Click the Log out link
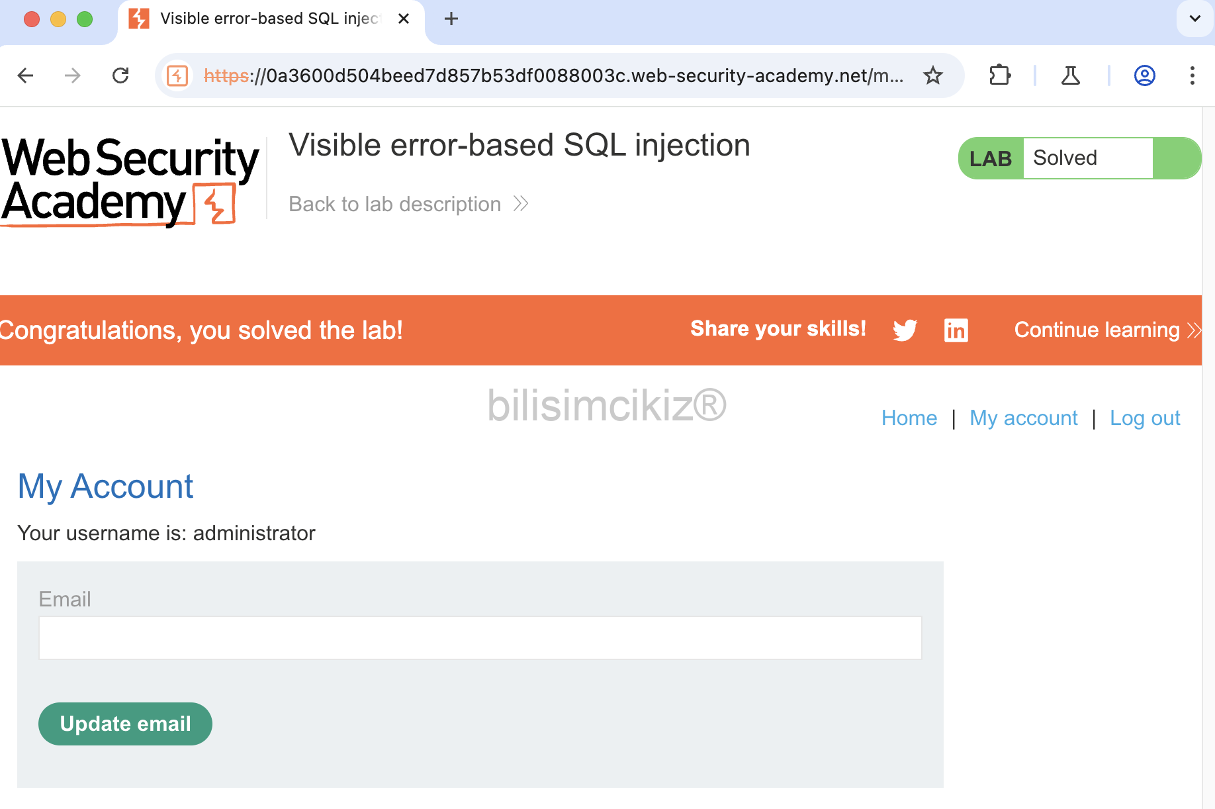1215x809 pixels. coord(1145,418)
